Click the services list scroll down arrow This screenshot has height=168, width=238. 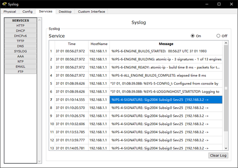[40, 161]
